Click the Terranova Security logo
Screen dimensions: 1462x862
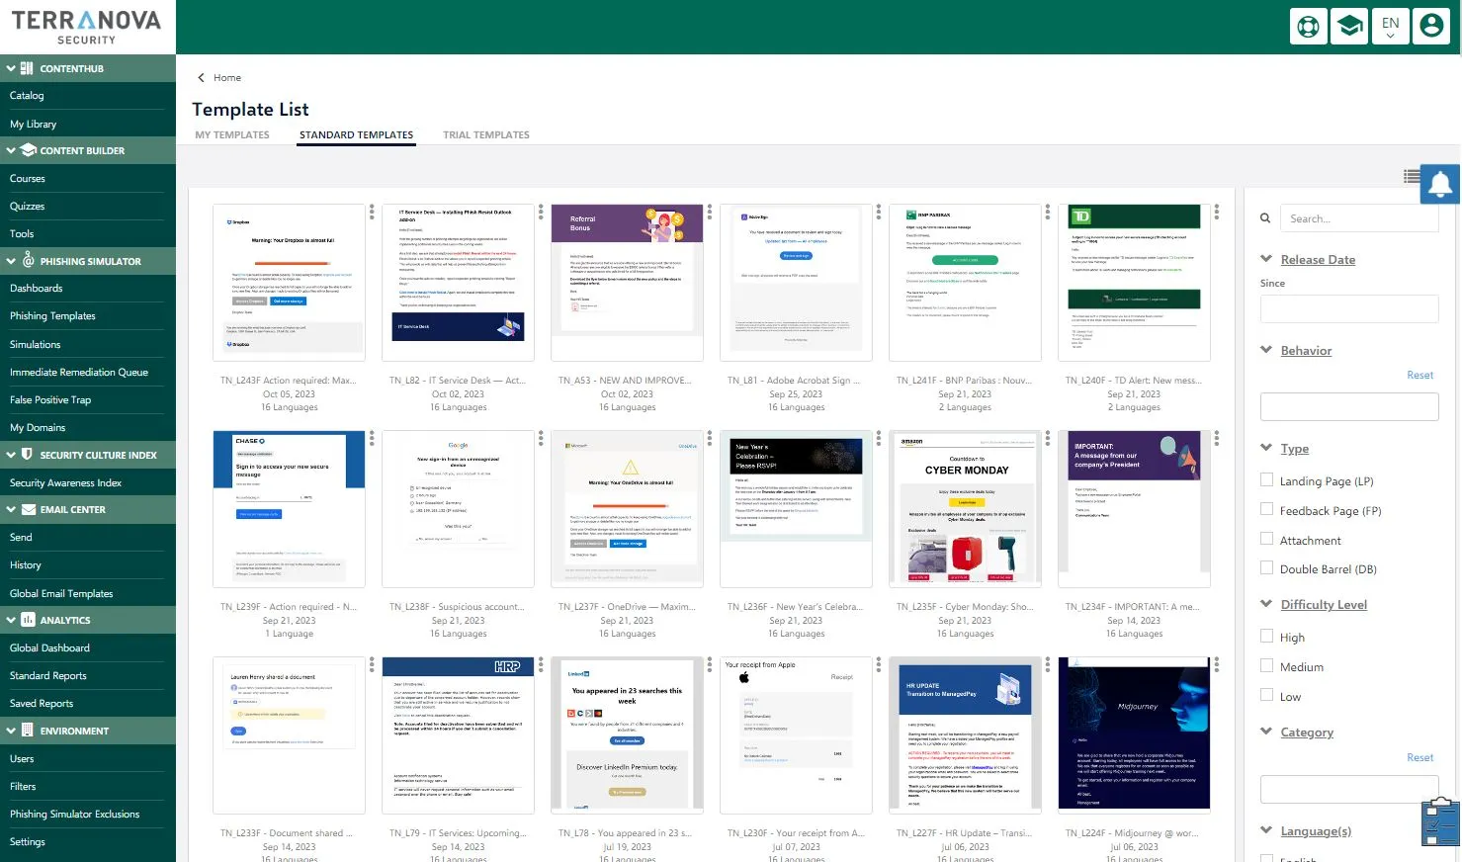click(87, 27)
